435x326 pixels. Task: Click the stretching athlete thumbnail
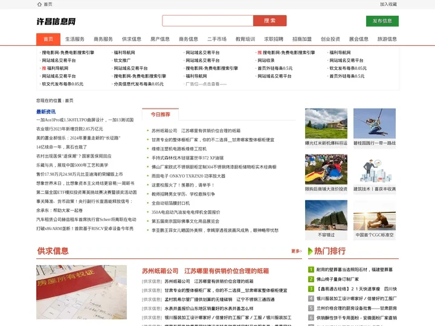pyautogui.click(x=374, y=215)
